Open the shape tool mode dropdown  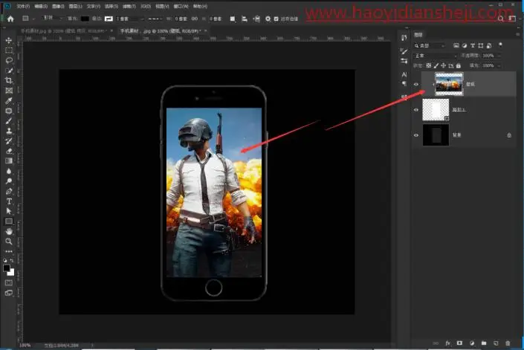coord(53,19)
